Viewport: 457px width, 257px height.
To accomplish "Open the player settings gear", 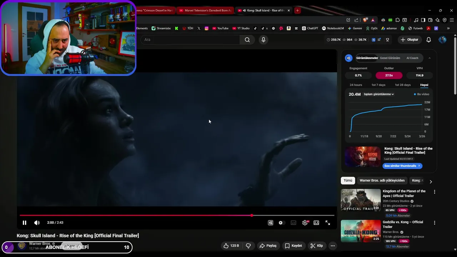I will pos(305,223).
